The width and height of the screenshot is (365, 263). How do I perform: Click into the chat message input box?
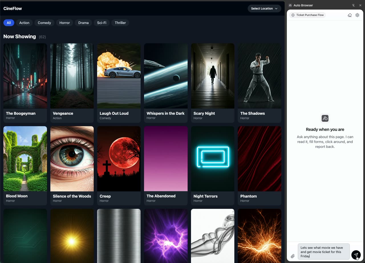(323, 252)
